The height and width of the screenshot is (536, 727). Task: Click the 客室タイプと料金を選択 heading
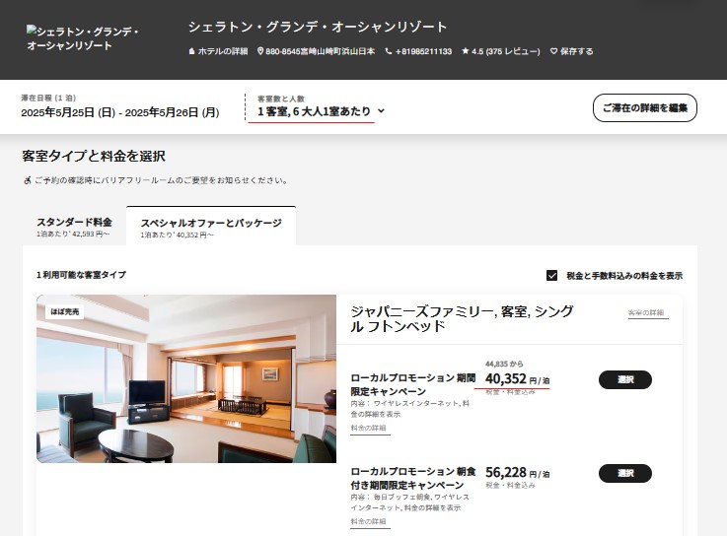point(94,156)
